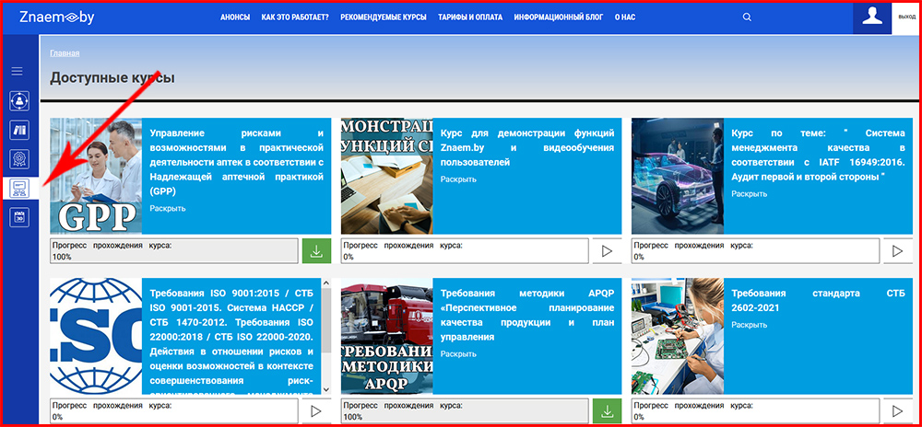The height and width of the screenshot is (427, 922).
Task: Download certificate for the GPP course
Action: [317, 251]
